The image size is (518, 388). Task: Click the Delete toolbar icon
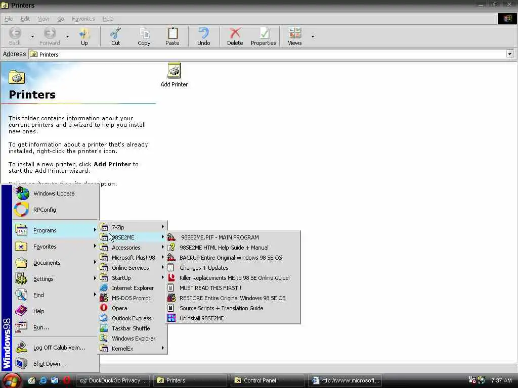point(235,36)
